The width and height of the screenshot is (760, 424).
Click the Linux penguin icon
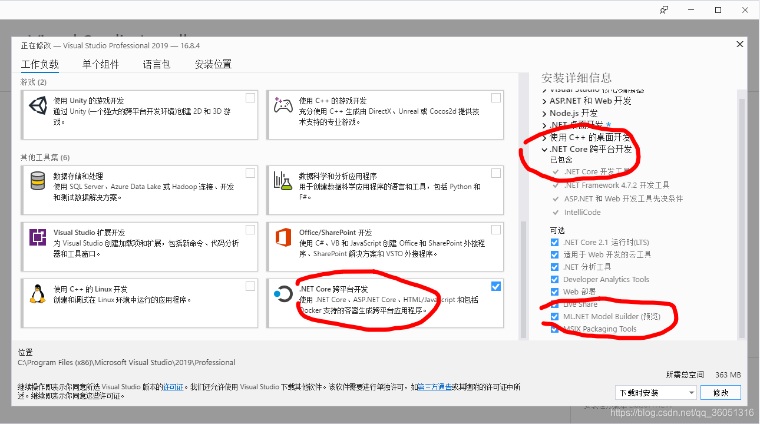click(x=38, y=294)
